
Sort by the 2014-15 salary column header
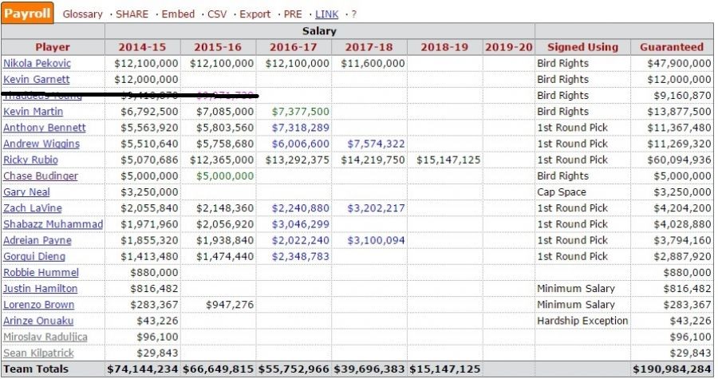pos(143,47)
